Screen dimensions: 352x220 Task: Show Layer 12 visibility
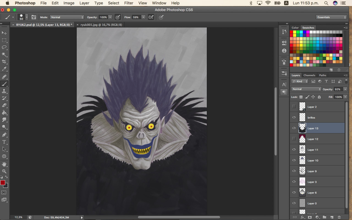tap(294, 139)
